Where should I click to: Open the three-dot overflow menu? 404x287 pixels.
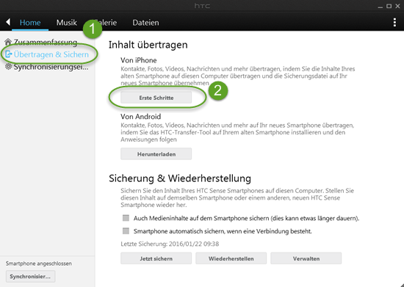[394, 23]
